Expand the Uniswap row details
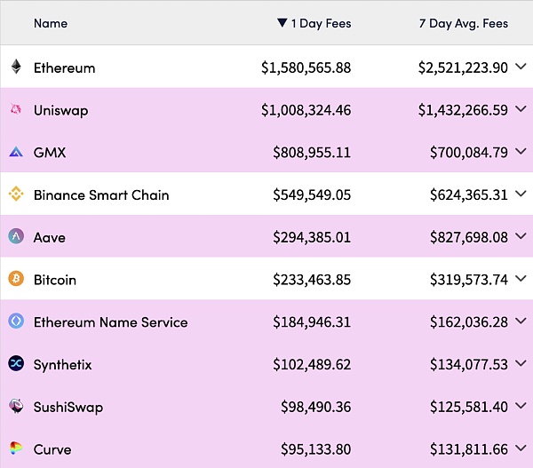This screenshot has height=468, width=533. (521, 110)
